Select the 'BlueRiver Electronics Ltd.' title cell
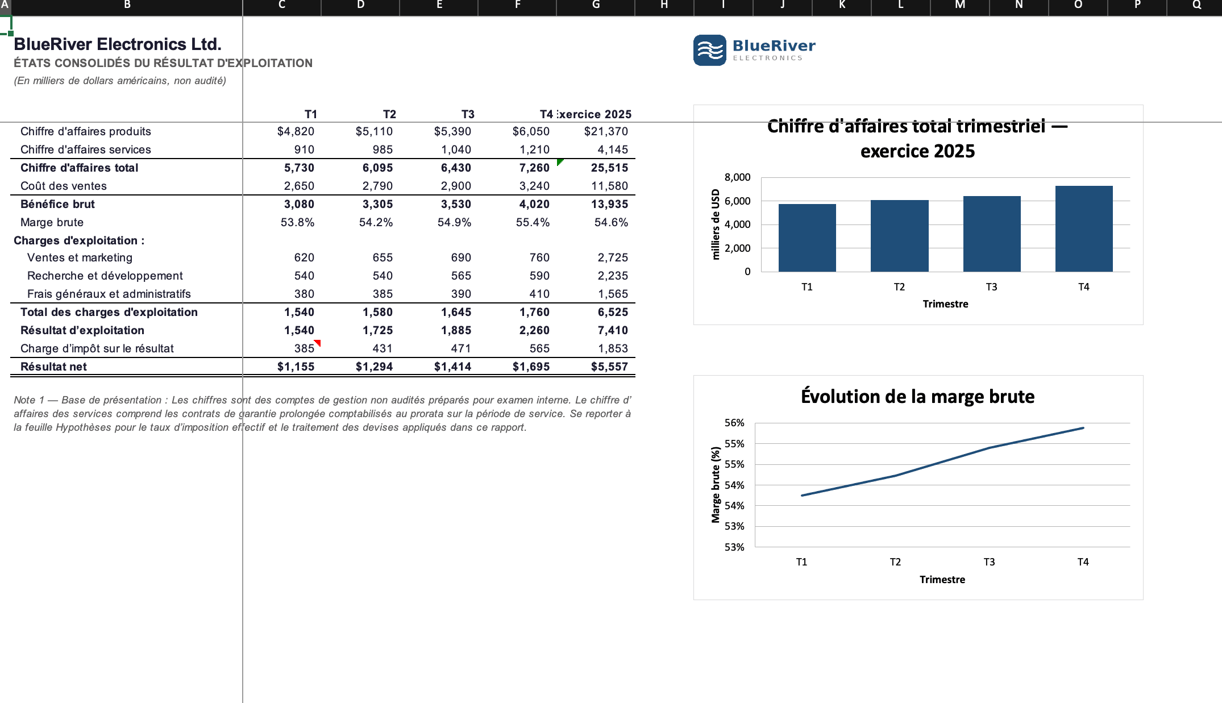Image resolution: width=1222 pixels, height=703 pixels. pos(118,44)
